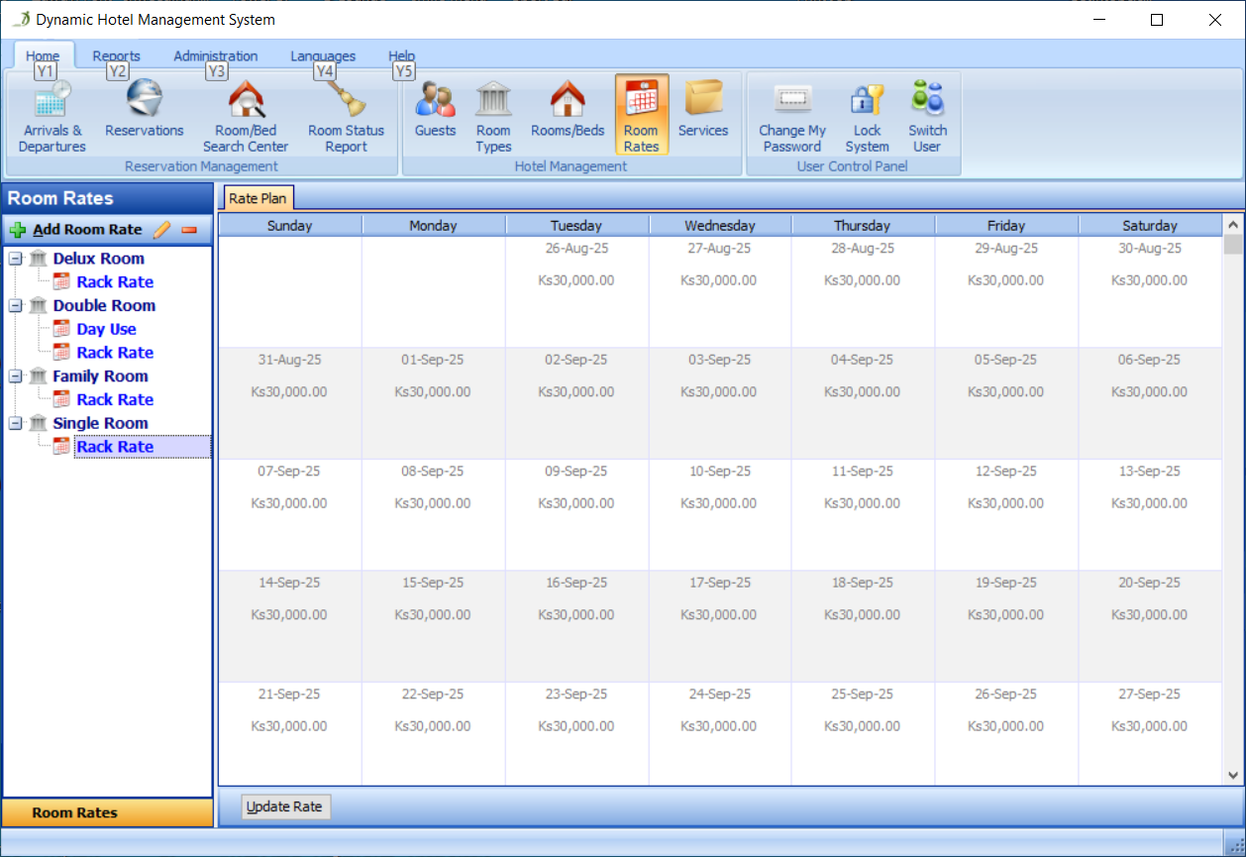Viewport: 1246px width, 857px height.
Task: Switch to the Reports ribbon tab
Action: click(116, 56)
